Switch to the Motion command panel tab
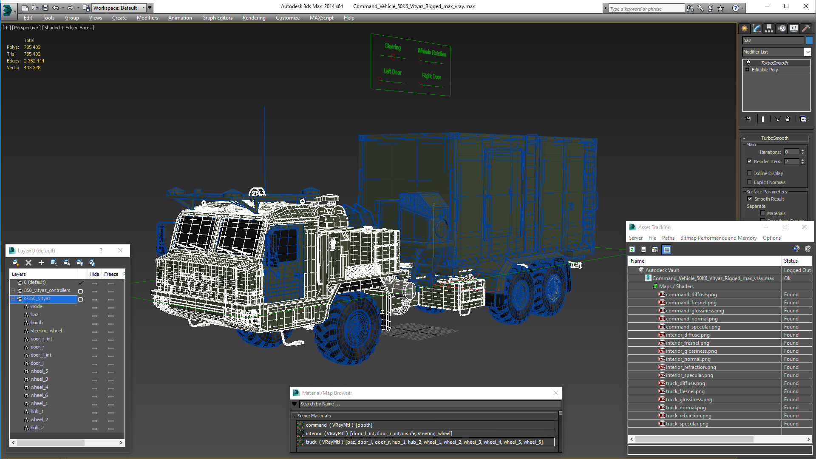This screenshot has width=816, height=459. pyautogui.click(x=782, y=28)
